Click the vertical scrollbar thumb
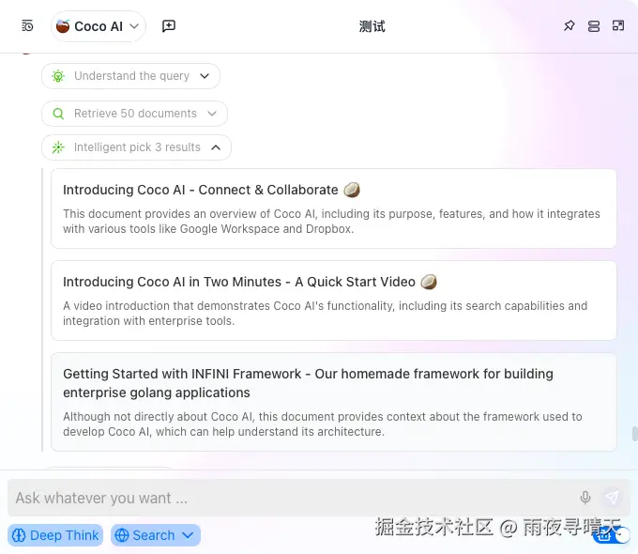Image resolution: width=638 pixels, height=554 pixels. [x=634, y=434]
